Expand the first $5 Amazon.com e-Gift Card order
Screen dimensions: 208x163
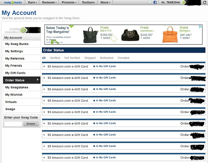(x=44, y=66)
